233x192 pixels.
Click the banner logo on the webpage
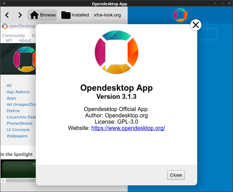tap(25, 59)
